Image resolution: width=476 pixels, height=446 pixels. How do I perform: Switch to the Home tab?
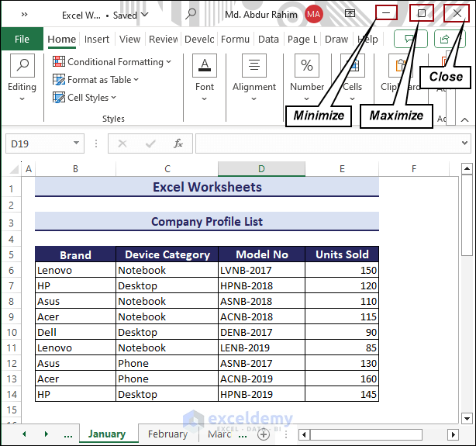[61, 40]
